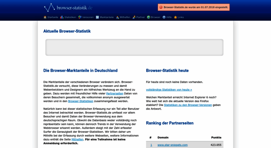The width and height of the screenshot is (271, 148).
Task: Open the Statistiken menu item
Action: point(70,17)
